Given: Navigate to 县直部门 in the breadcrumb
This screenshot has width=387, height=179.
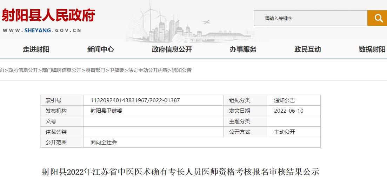Looking at the screenshot, I should [x=95, y=70].
